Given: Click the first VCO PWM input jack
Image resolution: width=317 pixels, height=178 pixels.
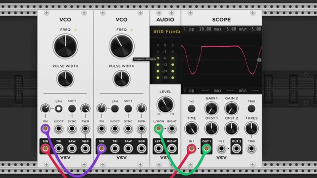Looking at the screenshot, I should [85, 129].
